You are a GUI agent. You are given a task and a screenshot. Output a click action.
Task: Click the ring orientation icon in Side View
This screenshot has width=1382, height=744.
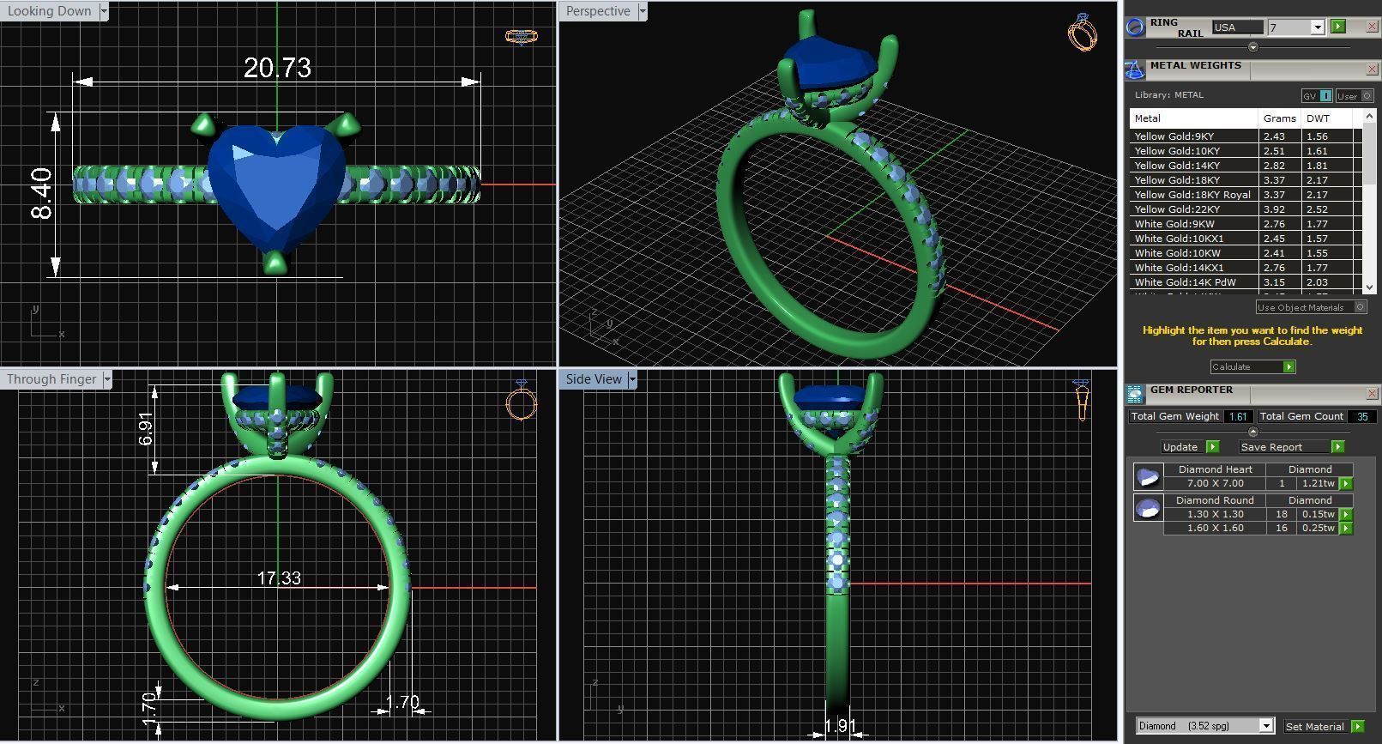point(1081,400)
